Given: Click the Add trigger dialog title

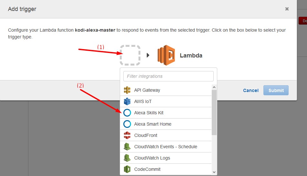Looking at the screenshot, I should (x=22, y=9).
